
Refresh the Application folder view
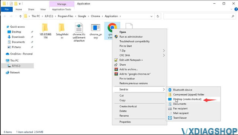pyautogui.click(x=158, y=16)
